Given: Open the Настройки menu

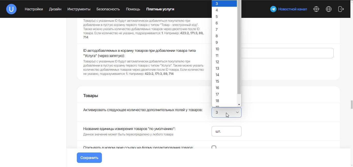Looking at the screenshot, I should coord(34,9).
